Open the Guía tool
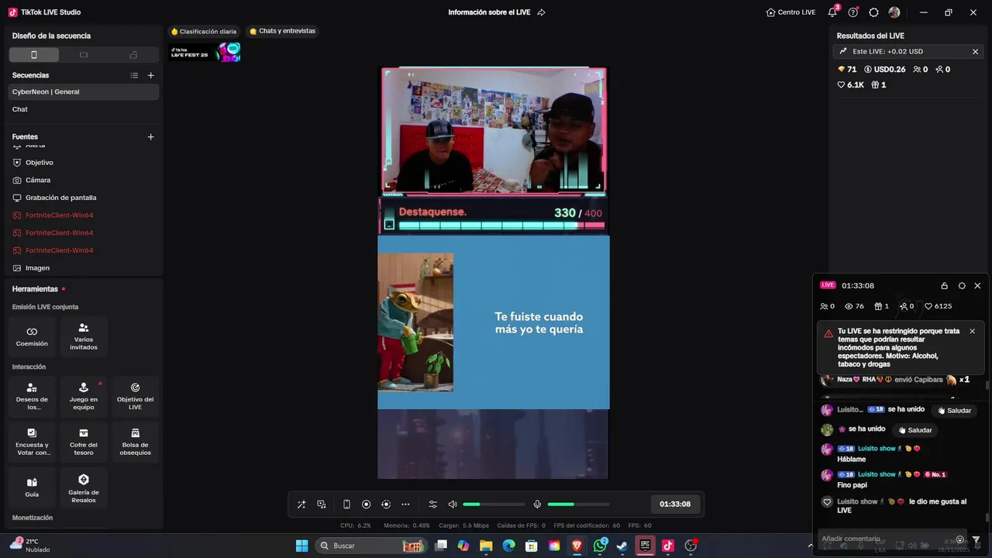This screenshot has height=558, width=992. click(x=32, y=487)
